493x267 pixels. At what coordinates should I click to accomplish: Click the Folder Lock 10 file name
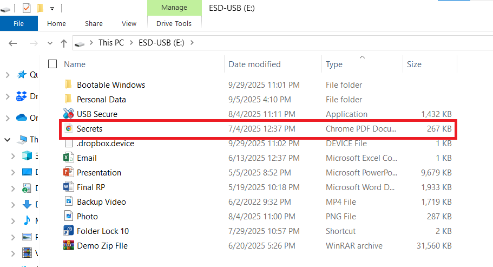103,231
